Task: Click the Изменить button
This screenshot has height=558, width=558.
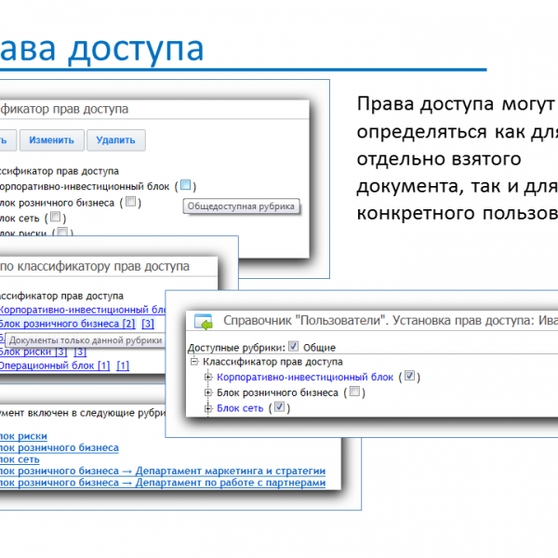Action: click(x=51, y=140)
